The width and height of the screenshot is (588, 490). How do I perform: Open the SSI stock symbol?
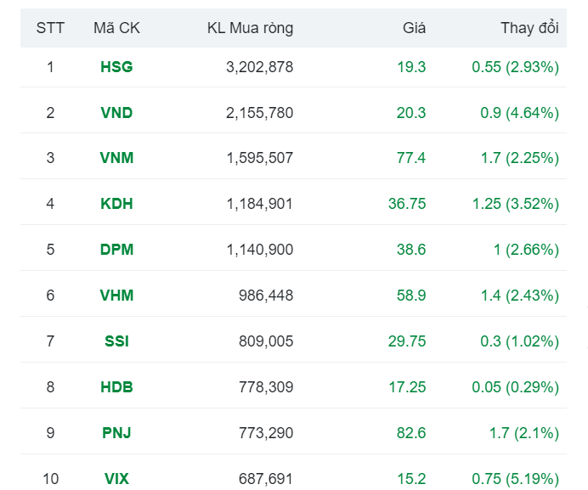tap(116, 342)
